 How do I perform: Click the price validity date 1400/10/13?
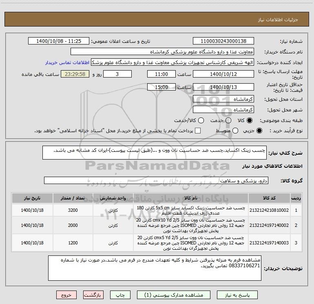[x=223, y=87]
